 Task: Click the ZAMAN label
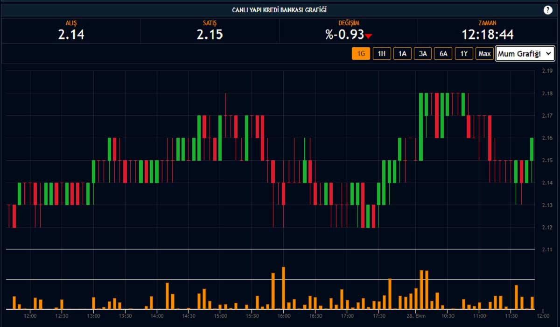tap(488, 23)
